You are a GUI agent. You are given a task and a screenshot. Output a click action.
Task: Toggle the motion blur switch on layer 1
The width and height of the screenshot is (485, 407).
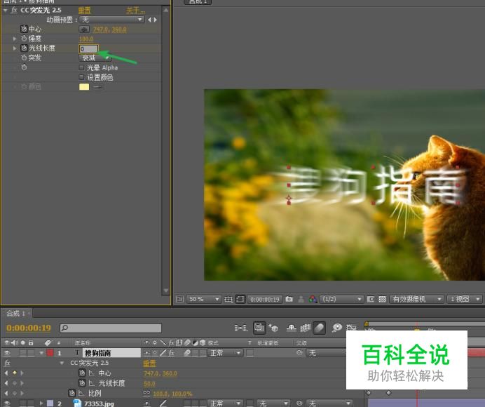pyautogui.click(x=187, y=352)
